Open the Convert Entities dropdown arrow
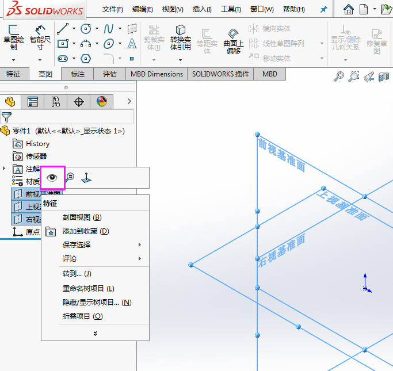The width and height of the screenshot is (393, 371). tap(181, 60)
